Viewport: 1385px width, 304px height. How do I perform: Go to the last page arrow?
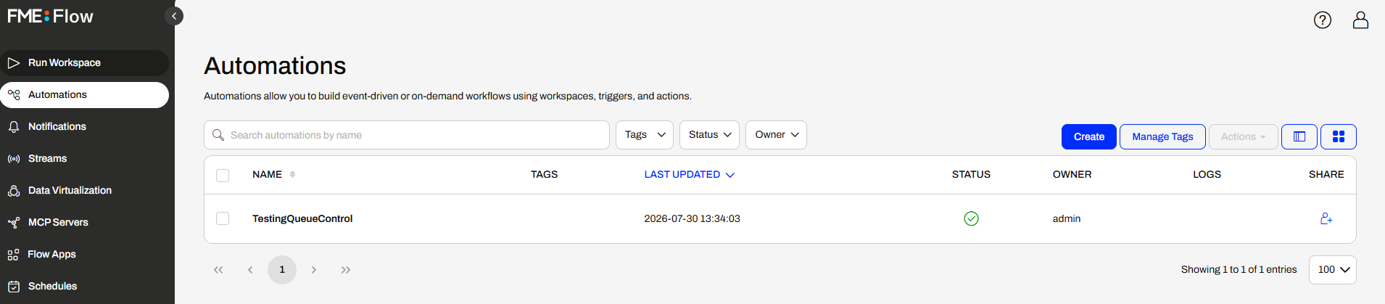pos(346,270)
